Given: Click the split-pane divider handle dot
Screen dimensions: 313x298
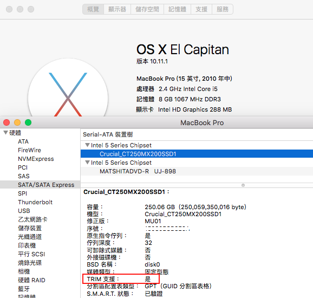Looking at the screenshot, I should click(243, 185).
